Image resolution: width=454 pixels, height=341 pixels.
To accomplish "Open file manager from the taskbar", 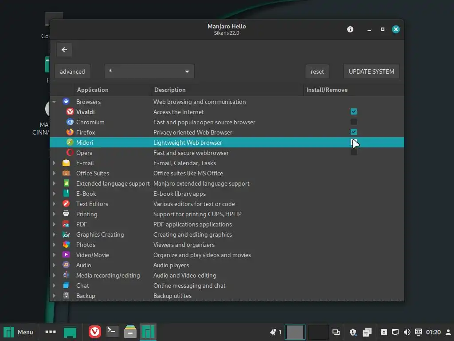I will tap(130, 332).
